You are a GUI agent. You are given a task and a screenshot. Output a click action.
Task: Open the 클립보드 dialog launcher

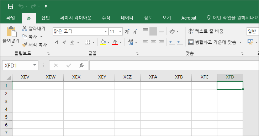coord(48,54)
